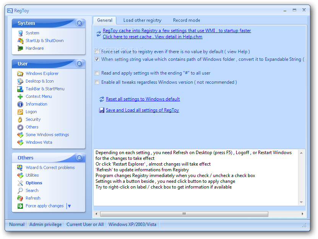Click the Options tools icon
Viewport: 318px width, 239px height.
(x=20, y=183)
